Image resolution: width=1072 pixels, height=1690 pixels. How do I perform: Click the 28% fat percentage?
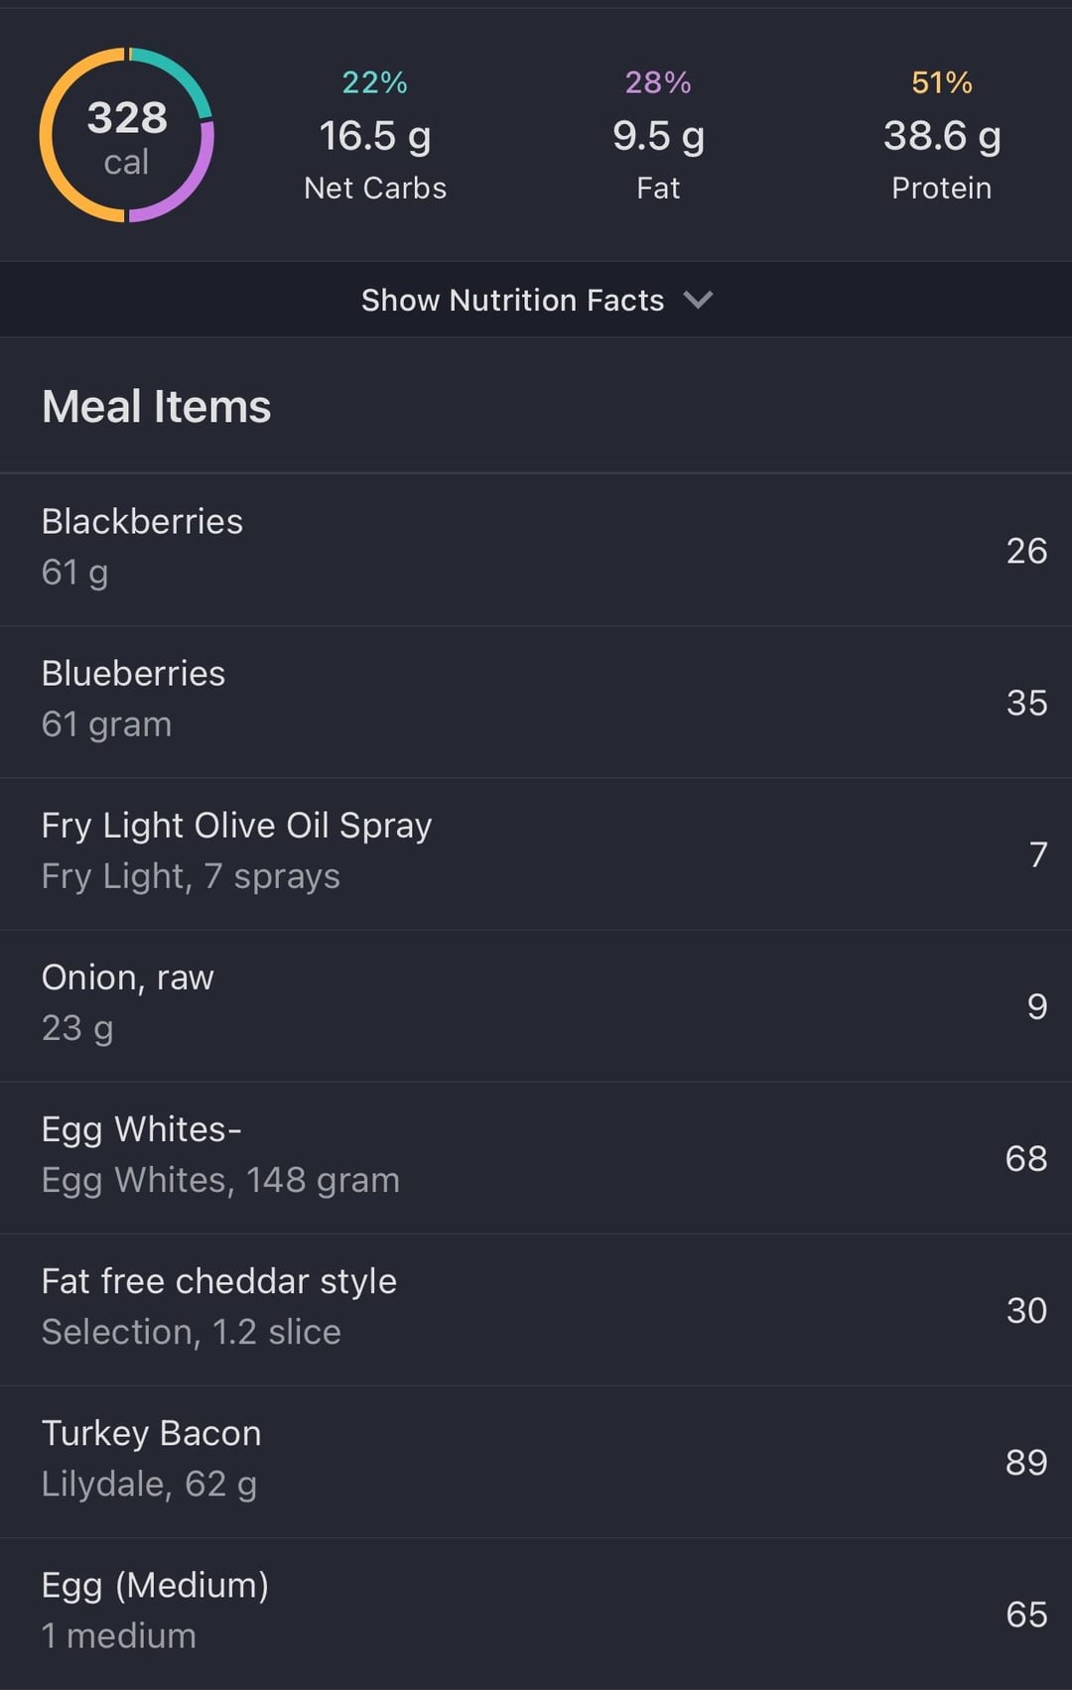658,82
